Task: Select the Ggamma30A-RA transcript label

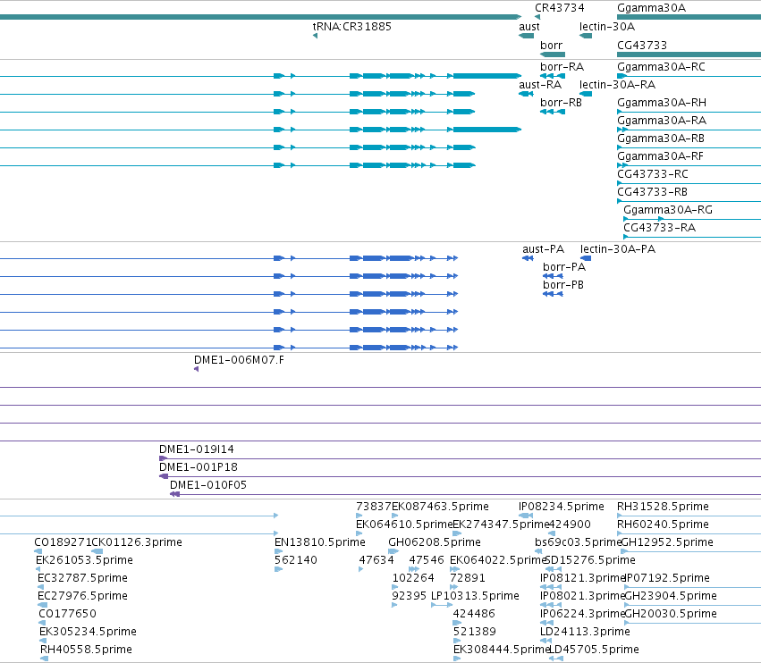Action: [662, 121]
